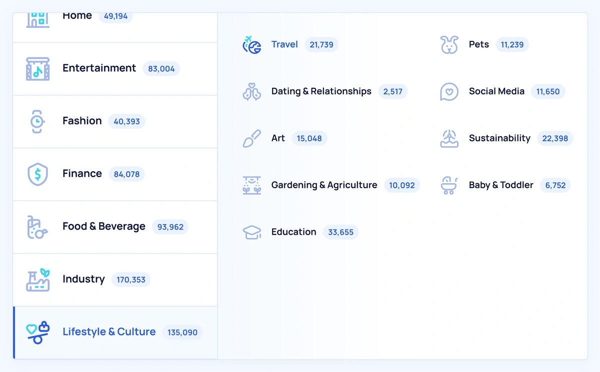Select the Dating & Relationships lovebirds icon
Image resolution: width=600 pixels, height=372 pixels.
tap(252, 92)
